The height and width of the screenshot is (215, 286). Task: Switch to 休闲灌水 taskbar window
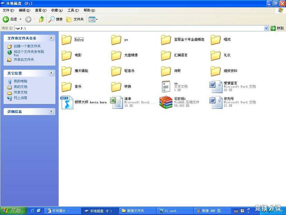point(63,211)
